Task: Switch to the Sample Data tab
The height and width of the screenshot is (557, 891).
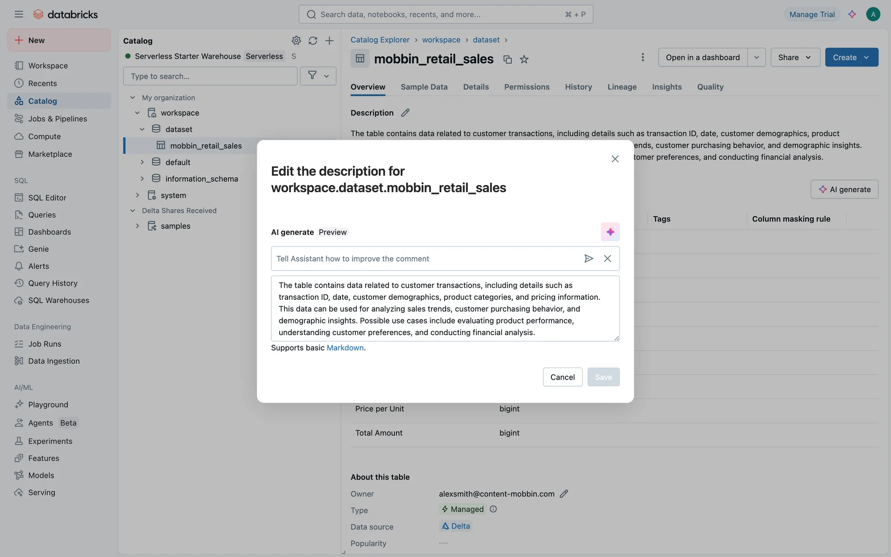Action: [424, 87]
